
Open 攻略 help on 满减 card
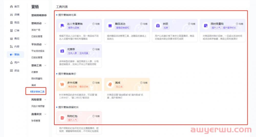click(144, 83)
